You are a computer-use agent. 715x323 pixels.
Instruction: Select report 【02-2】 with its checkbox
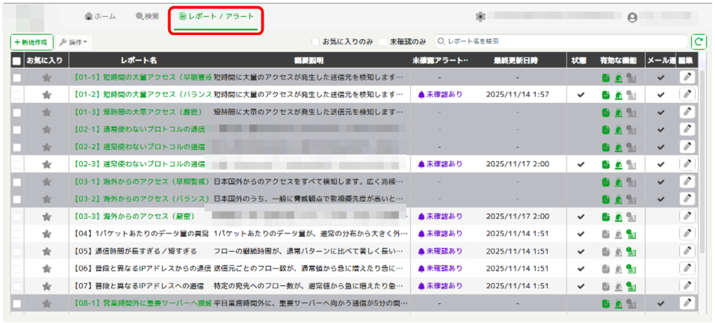(16, 147)
